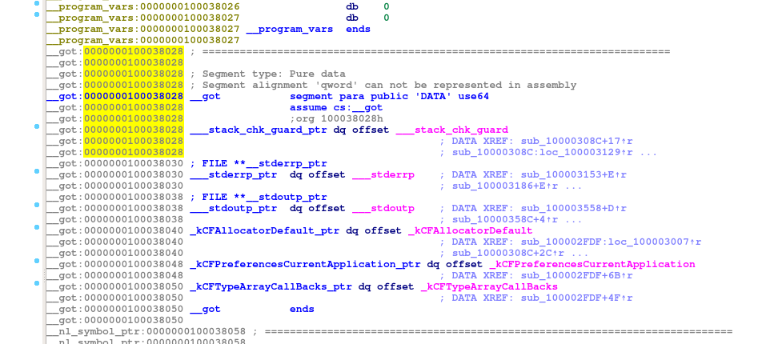Open xref sub_10000358C+4↑r
774x344 pixels.
[505, 220]
